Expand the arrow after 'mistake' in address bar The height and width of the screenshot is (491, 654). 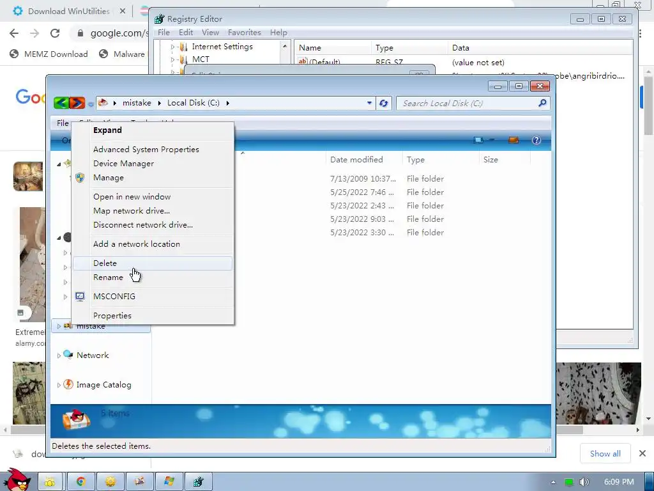click(159, 103)
